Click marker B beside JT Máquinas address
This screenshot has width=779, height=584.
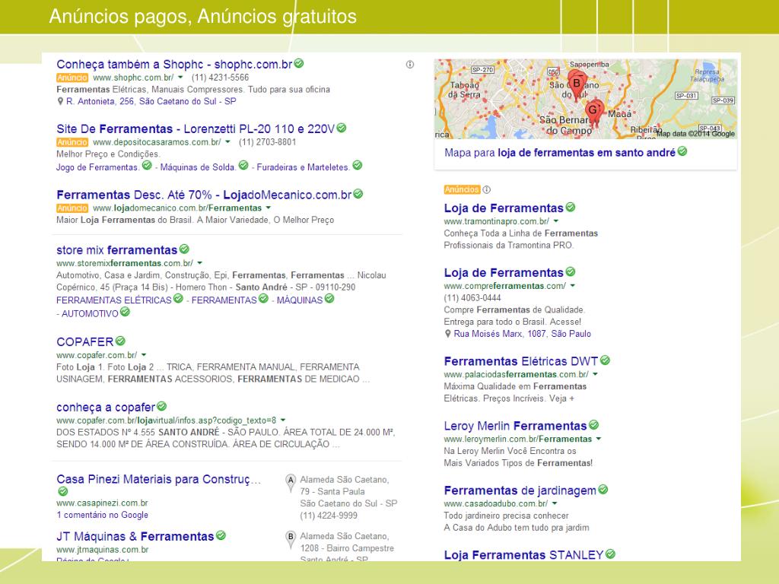pos(291,539)
